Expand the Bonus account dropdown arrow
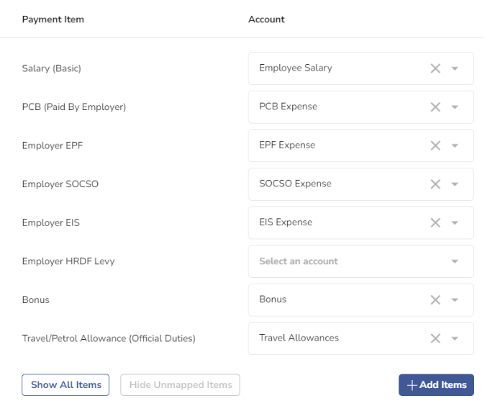Screen dimensions: 495x419 455,299
